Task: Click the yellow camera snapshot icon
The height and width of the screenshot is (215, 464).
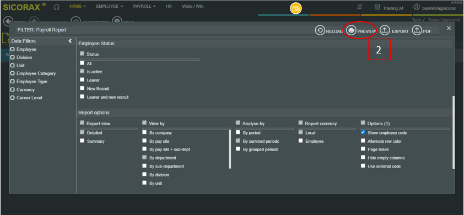Action: (x=295, y=8)
